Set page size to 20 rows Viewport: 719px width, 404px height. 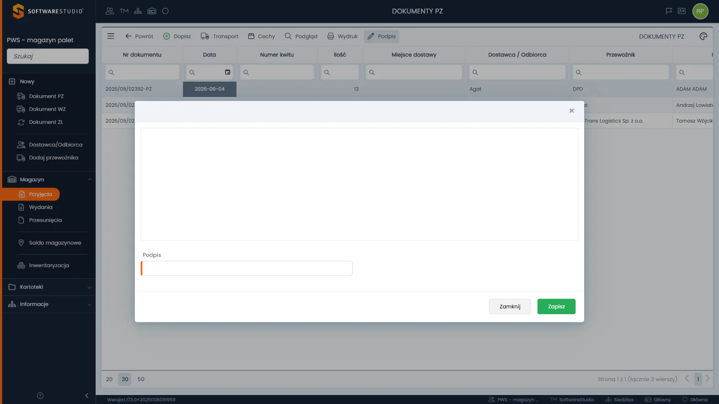coord(109,379)
